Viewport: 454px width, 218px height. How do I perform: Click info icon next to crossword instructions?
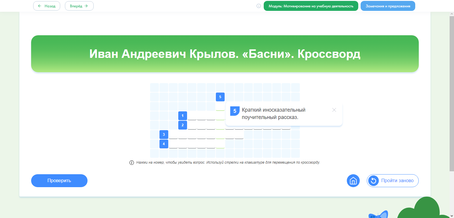coord(132,163)
